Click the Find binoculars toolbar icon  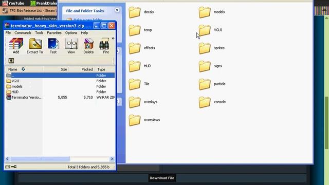pyautogui.click(x=105, y=46)
